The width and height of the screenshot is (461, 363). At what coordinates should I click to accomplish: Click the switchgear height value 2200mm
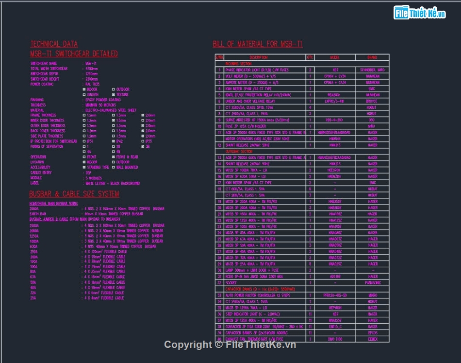(x=91, y=79)
